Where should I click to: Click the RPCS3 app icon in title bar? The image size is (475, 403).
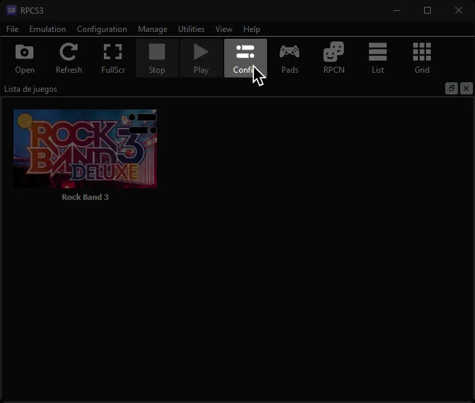coord(11,10)
